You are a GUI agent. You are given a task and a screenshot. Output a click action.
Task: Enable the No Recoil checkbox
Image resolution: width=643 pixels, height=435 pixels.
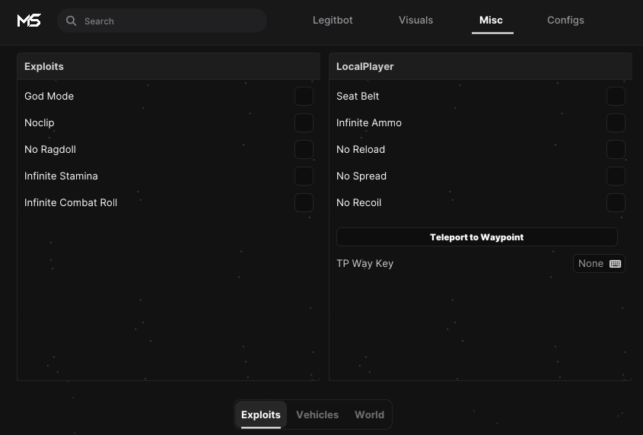[x=616, y=202]
